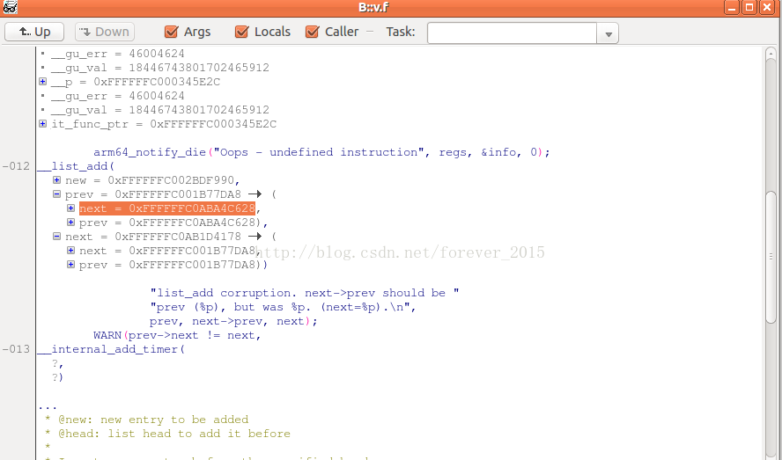Screen dimensions: 782x460
Task: Click into the Task input field
Action: tap(512, 33)
